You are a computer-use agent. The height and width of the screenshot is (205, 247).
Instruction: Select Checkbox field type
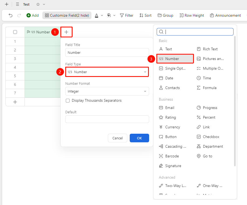coord(208,137)
